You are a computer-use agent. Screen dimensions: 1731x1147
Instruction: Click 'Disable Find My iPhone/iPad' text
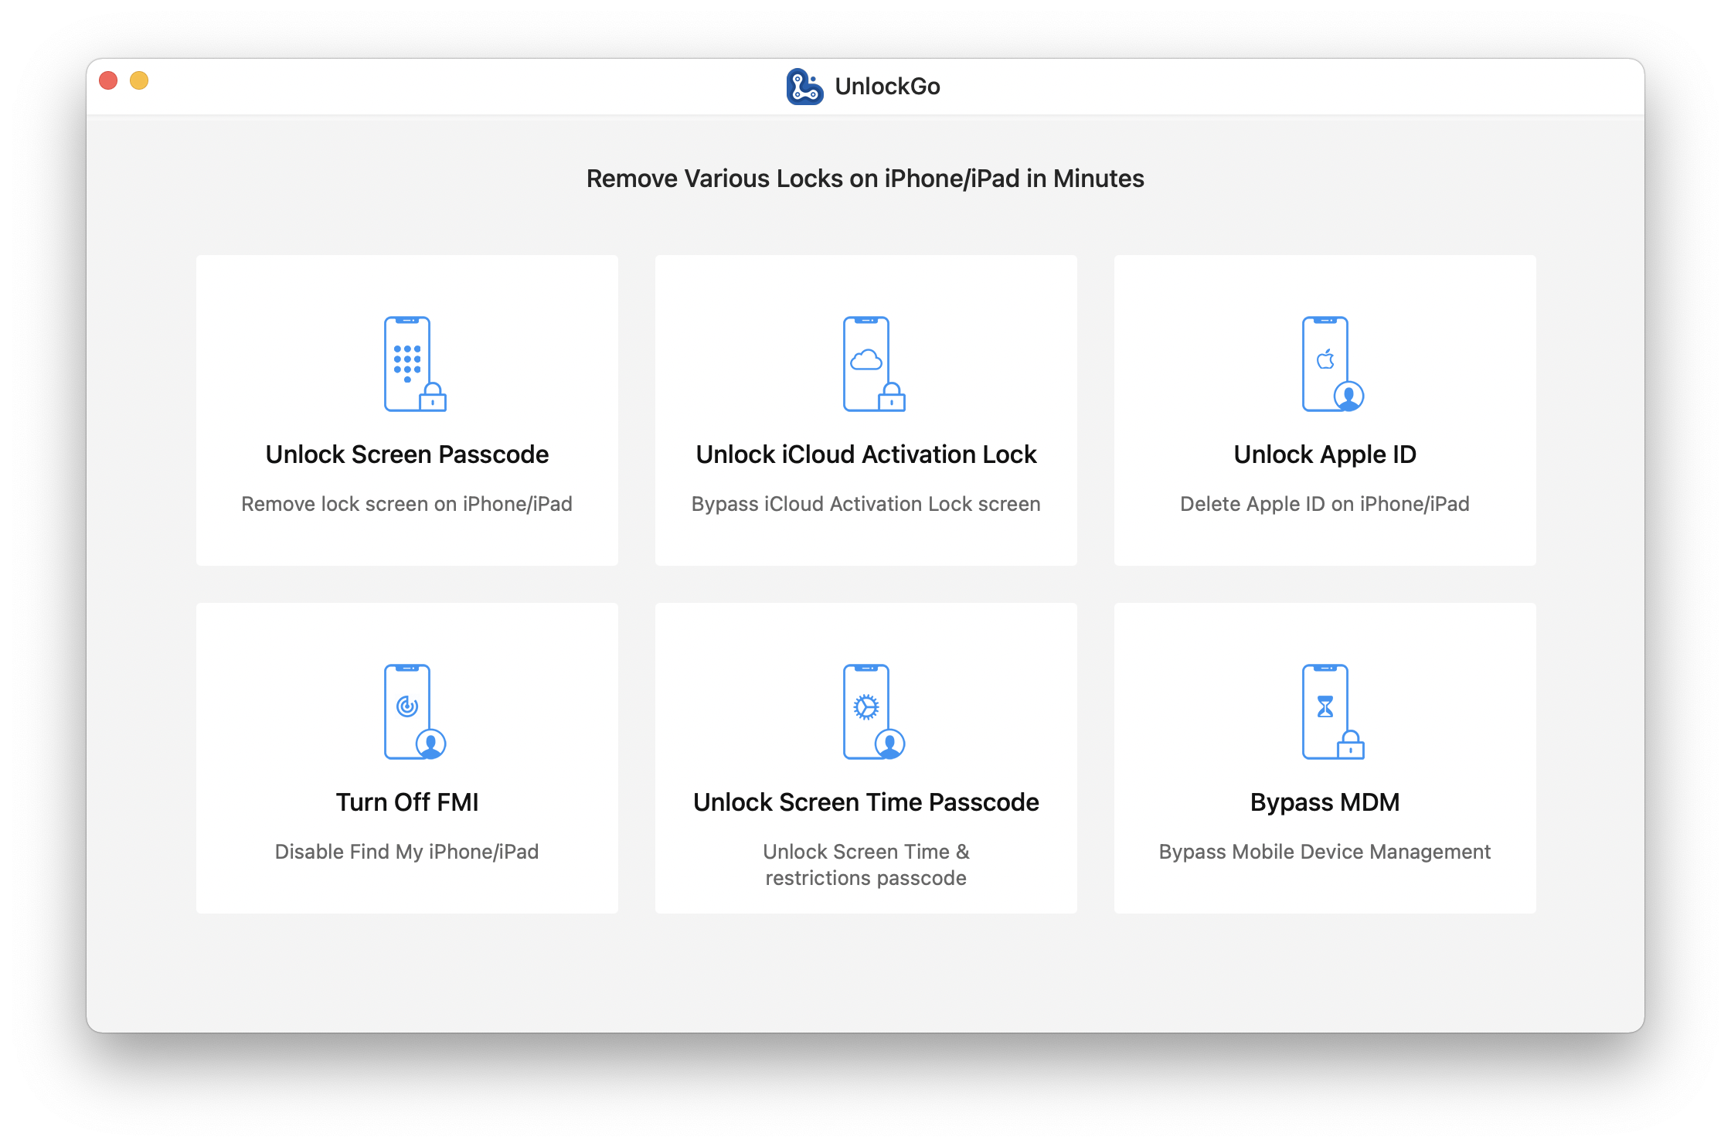tap(407, 852)
